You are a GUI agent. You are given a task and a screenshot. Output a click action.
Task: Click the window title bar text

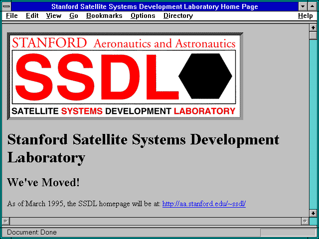(155, 6)
